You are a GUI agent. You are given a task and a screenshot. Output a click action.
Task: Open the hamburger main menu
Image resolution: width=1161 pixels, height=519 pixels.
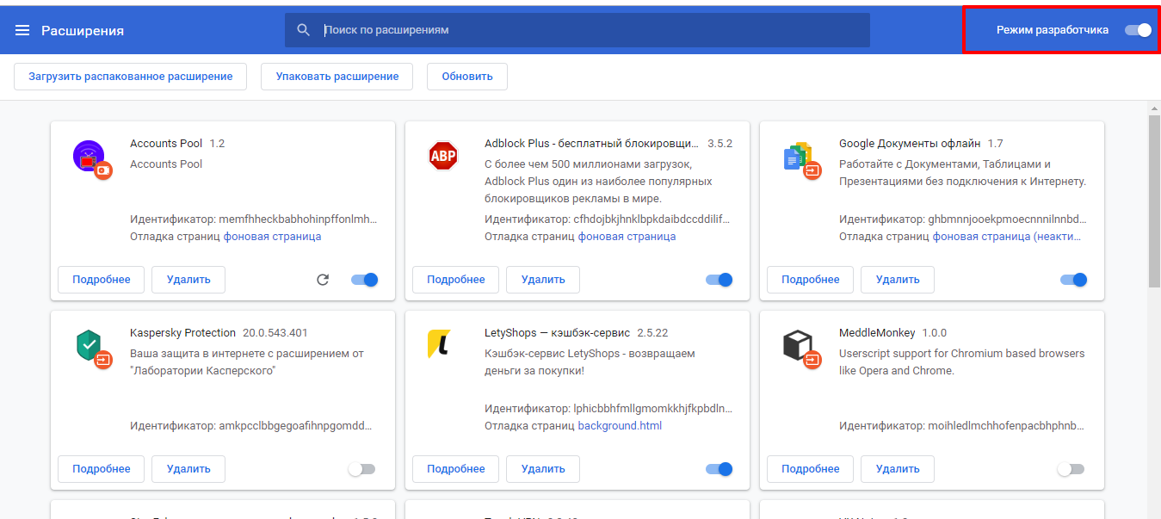22,30
